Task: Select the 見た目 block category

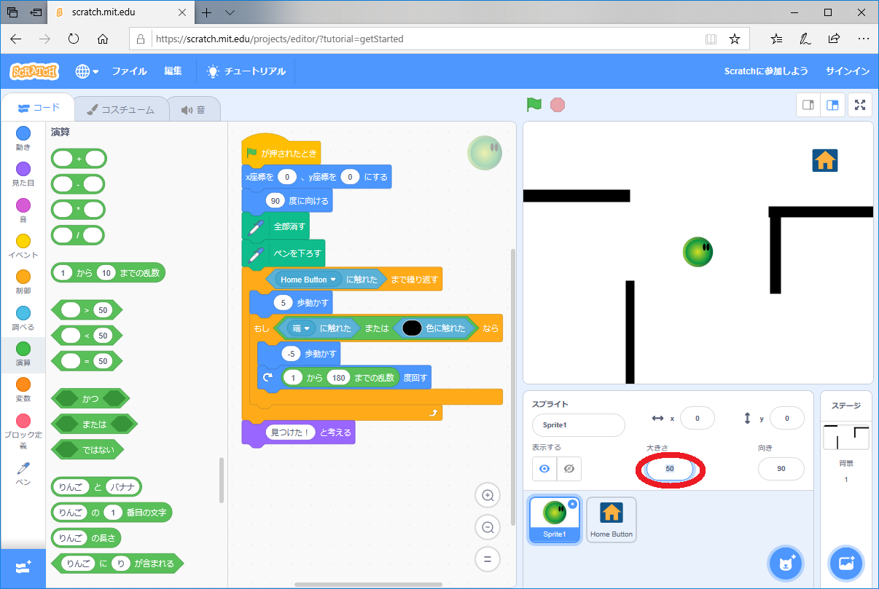Action: 23,173
